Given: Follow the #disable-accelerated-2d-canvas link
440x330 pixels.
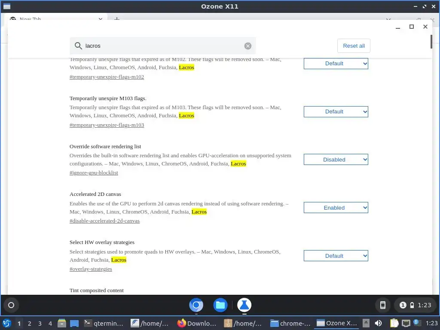Looking at the screenshot, I should click(x=104, y=221).
